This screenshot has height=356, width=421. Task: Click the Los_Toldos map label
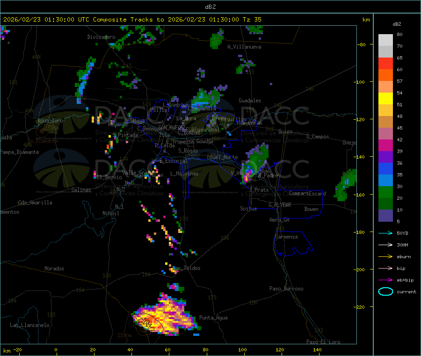coord(187,268)
